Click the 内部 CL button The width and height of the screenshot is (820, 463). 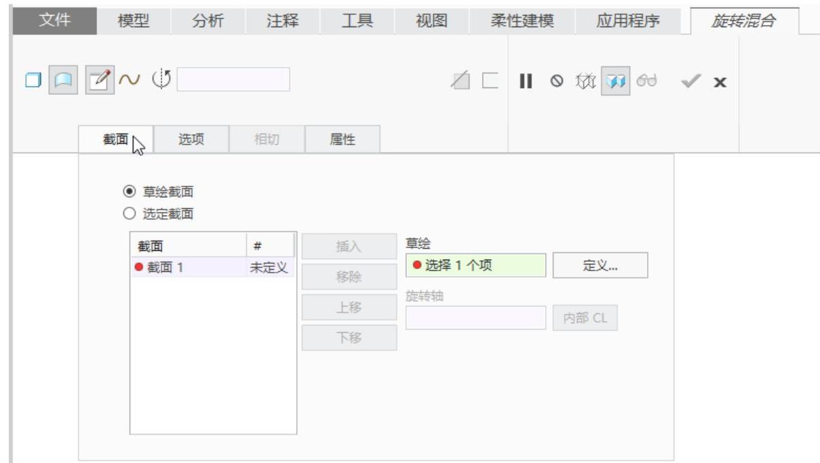(x=585, y=318)
